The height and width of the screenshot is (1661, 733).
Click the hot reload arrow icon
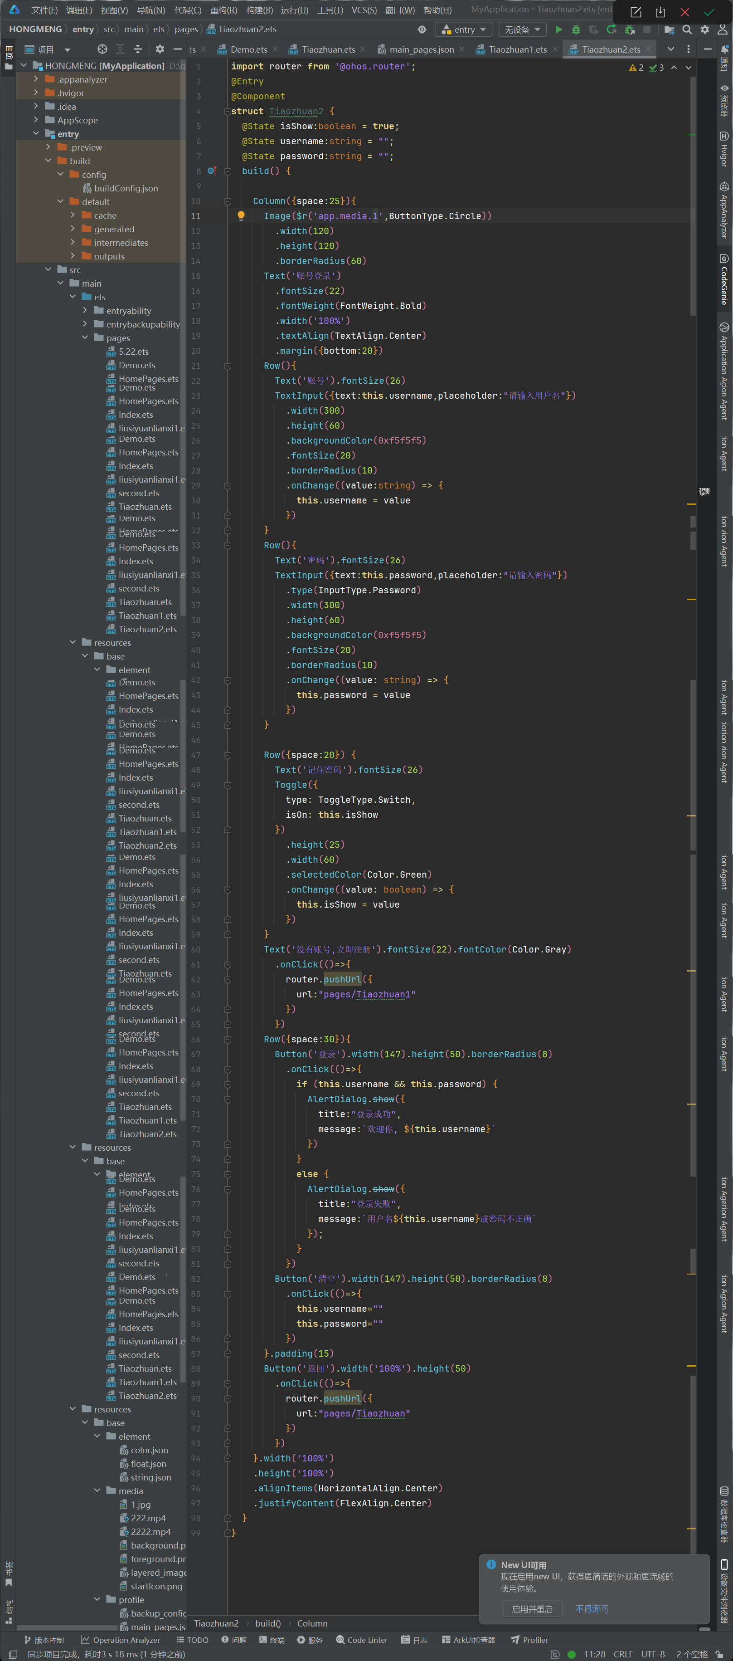(x=611, y=29)
